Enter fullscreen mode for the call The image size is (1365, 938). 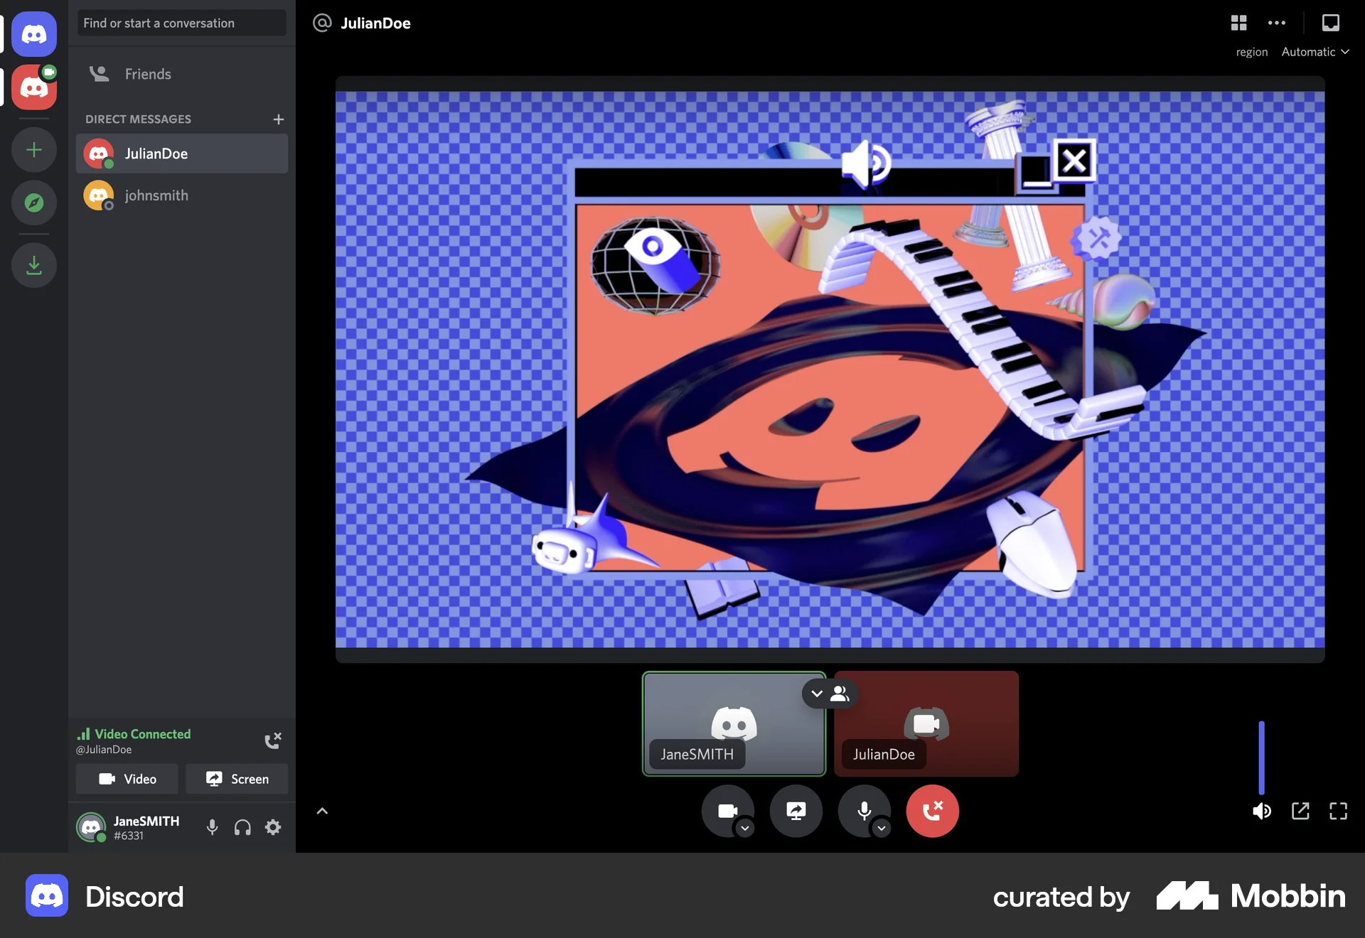tap(1339, 811)
